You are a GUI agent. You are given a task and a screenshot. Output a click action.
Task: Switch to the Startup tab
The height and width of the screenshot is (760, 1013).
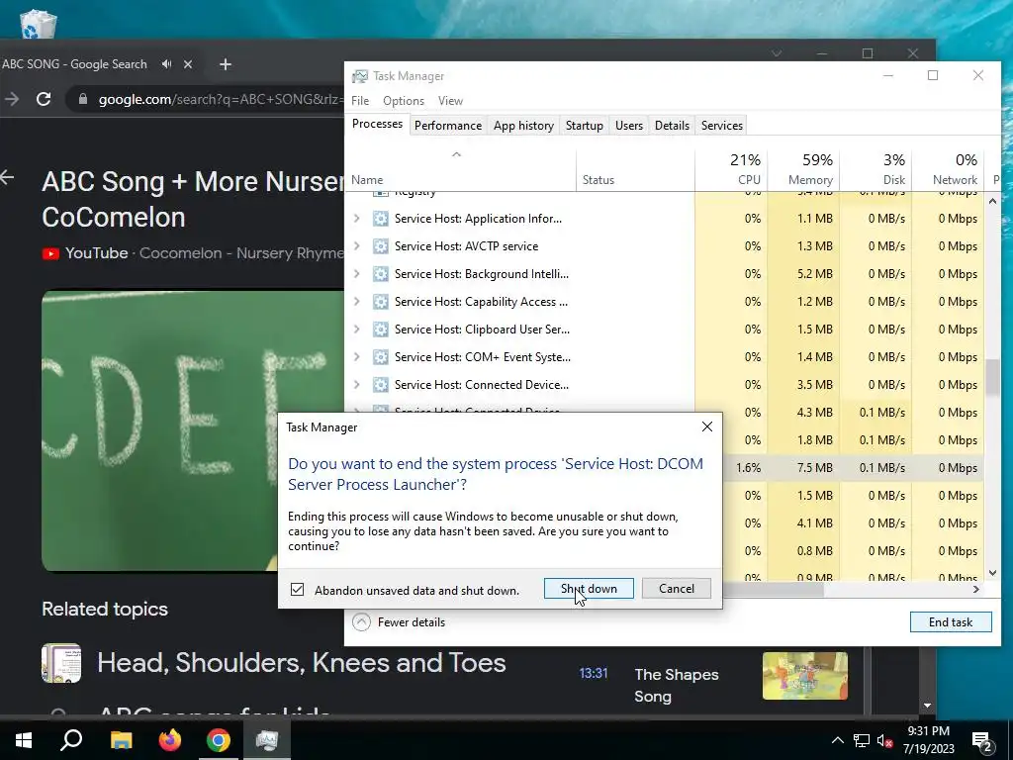[x=584, y=126]
